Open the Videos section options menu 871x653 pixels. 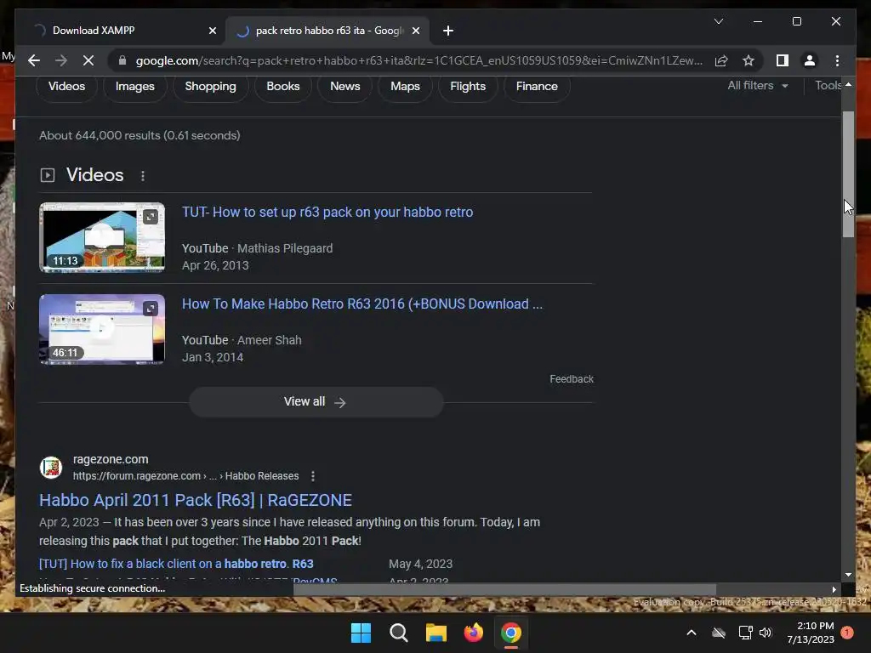(143, 175)
